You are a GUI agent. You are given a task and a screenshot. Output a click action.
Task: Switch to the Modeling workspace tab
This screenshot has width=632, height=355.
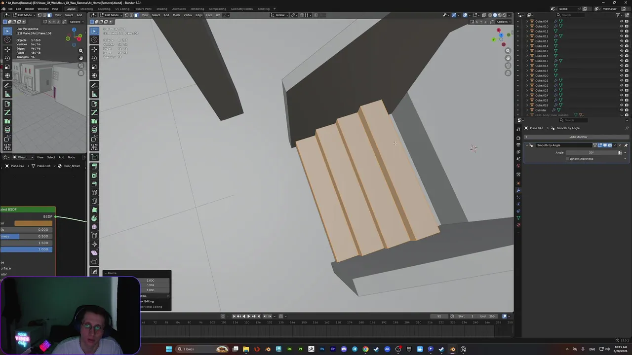[x=86, y=9]
